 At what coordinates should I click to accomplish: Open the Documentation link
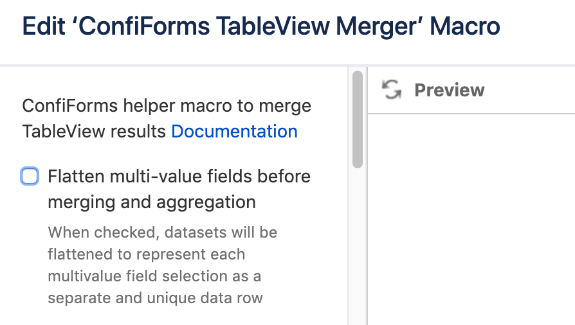pyautogui.click(x=234, y=132)
